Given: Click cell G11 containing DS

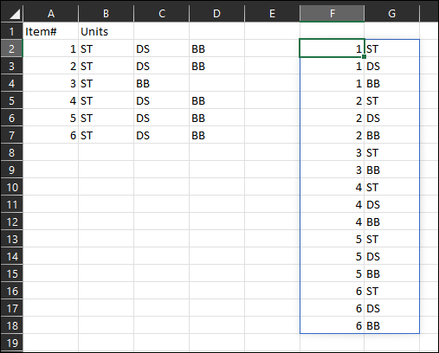Looking at the screenshot, I should point(391,204).
